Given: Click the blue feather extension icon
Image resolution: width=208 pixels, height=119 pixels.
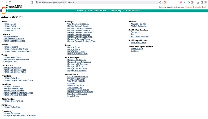Looking at the screenshot, I should [x=185, y=2].
